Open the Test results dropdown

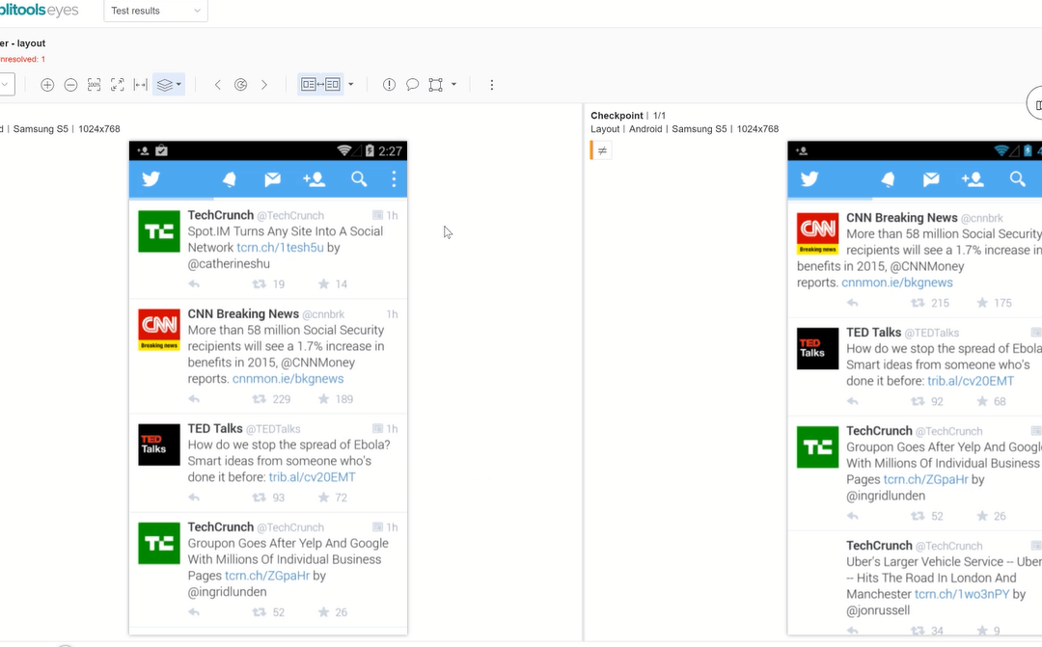[155, 11]
